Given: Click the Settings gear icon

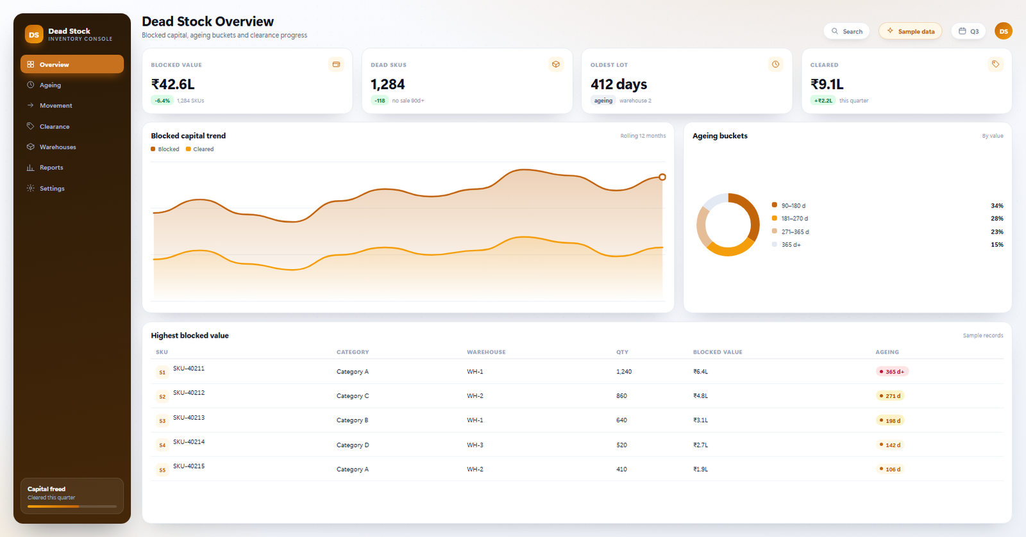Looking at the screenshot, I should click(x=30, y=188).
